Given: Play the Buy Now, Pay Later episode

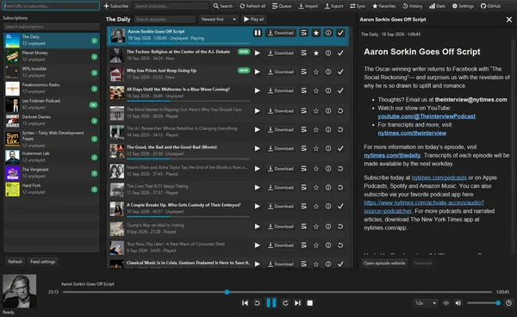Looking at the screenshot, I should [257, 246].
